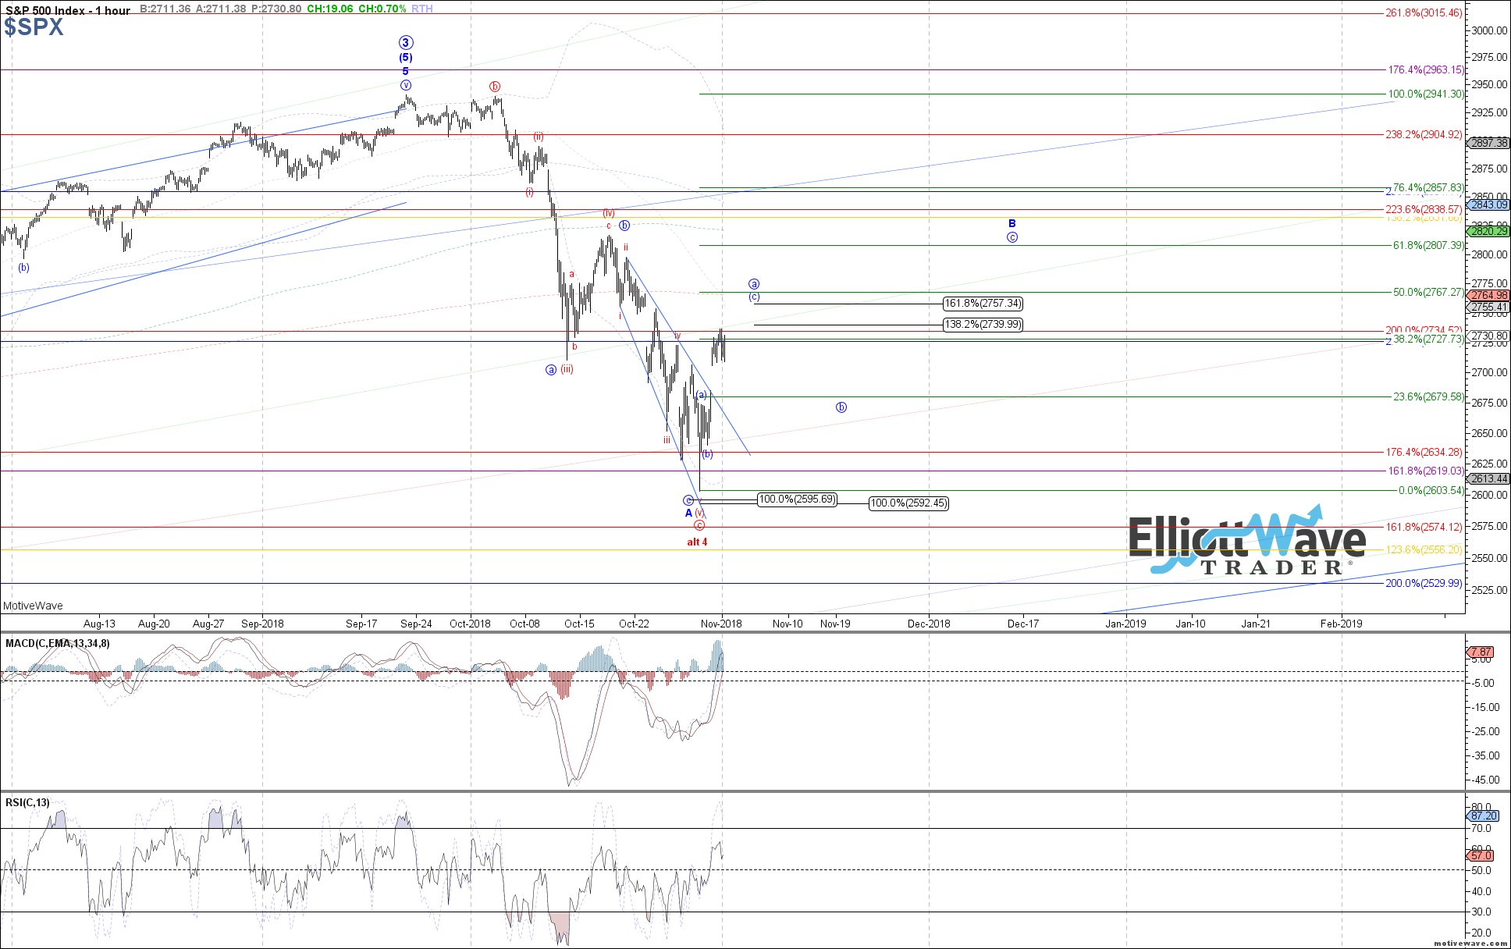The height and width of the screenshot is (949, 1511).
Task: Click the circled 3 wave label at top
Action: (405, 42)
